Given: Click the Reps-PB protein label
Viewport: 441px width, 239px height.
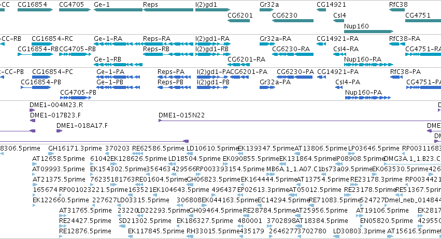Looking at the screenshot, I should coord(170,82).
